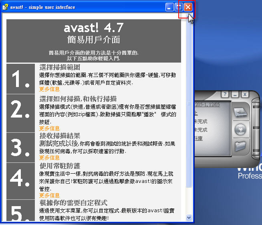Minimize the simple user interface help window

(x=169, y=7)
